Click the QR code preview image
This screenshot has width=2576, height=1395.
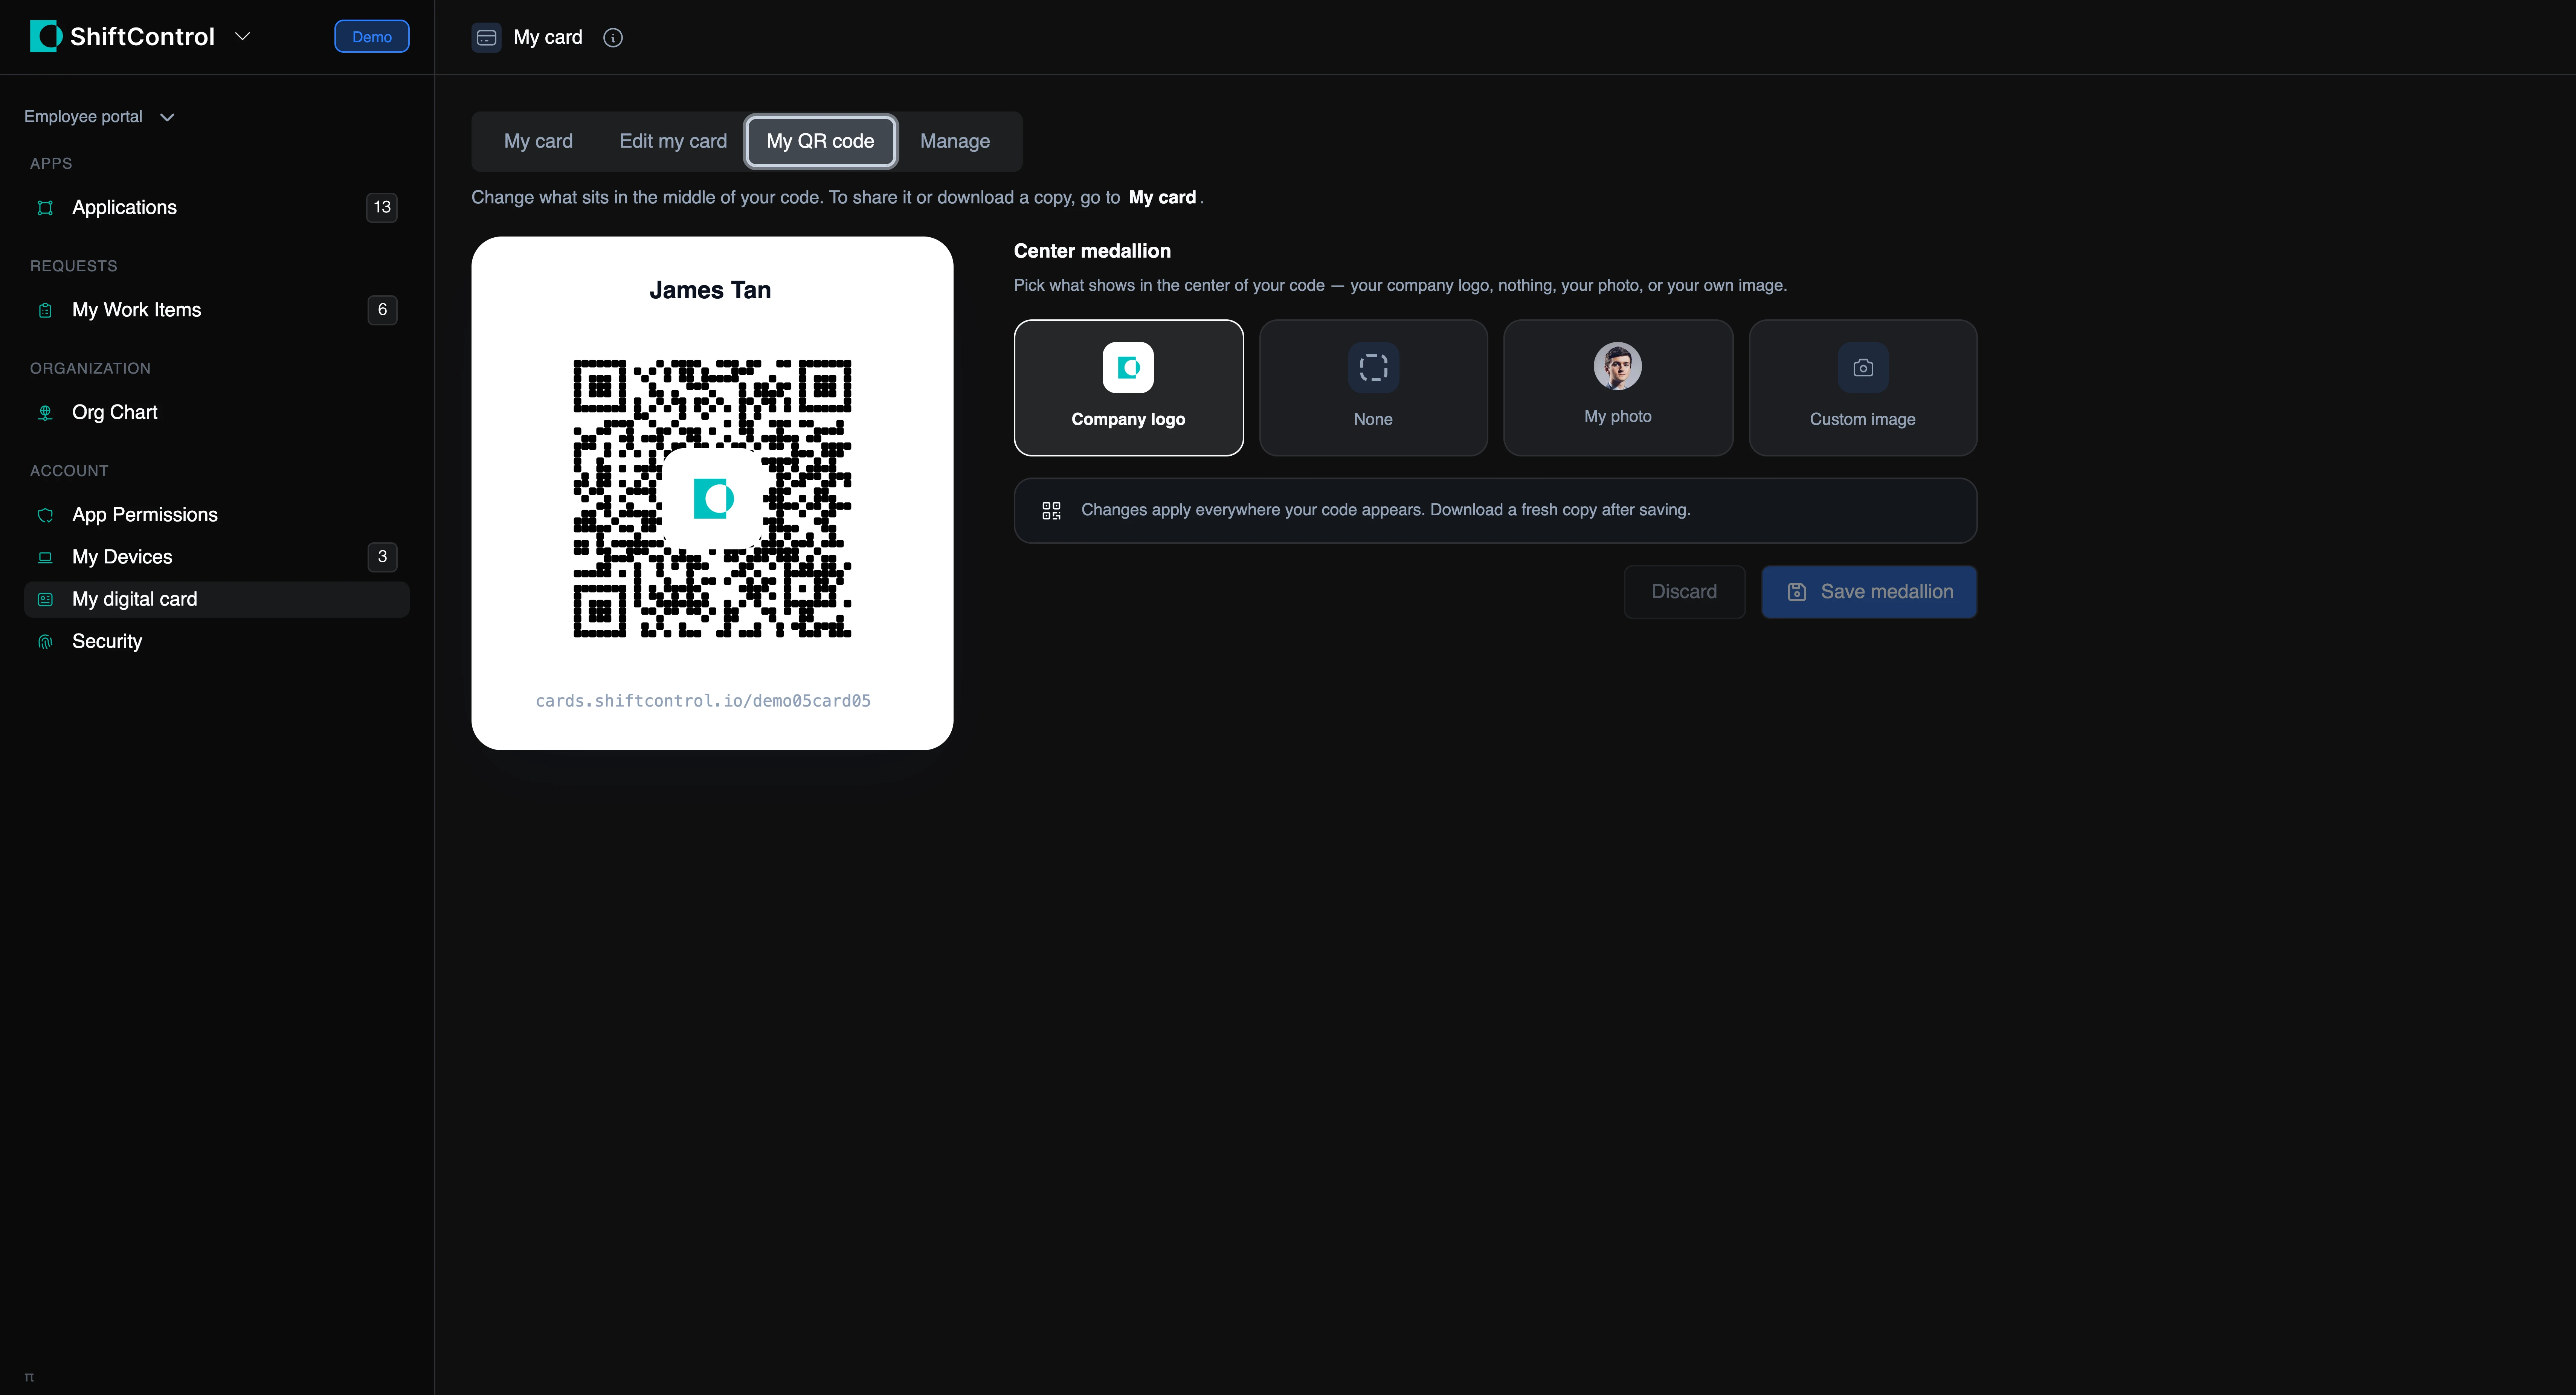(712, 498)
